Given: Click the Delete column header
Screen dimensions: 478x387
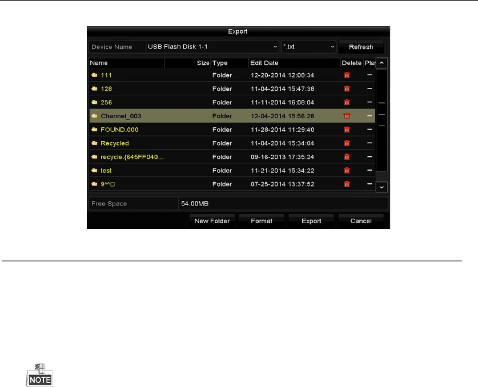Looking at the screenshot, I should point(351,63).
